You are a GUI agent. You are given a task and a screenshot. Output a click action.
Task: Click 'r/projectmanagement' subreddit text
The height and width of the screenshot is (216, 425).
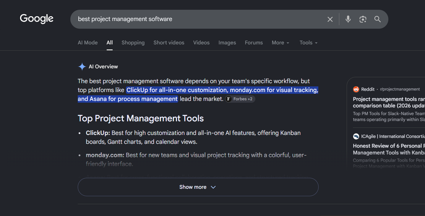coord(400,89)
